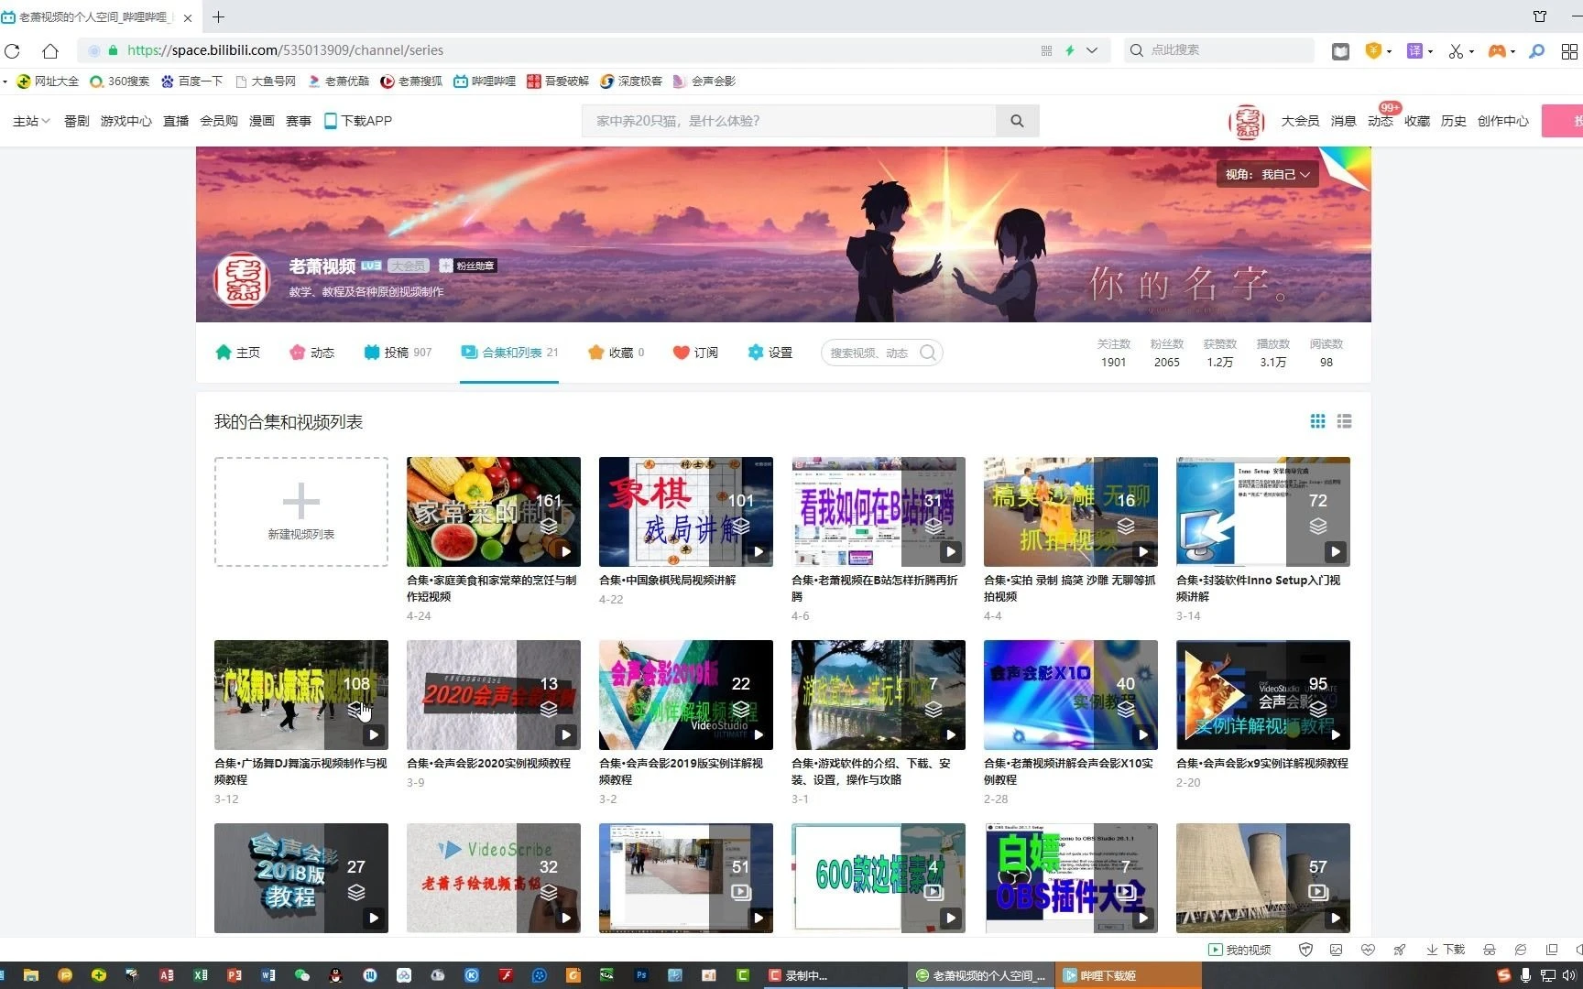Reload the page with refresh icon
Image resolution: width=1583 pixels, height=989 pixels.
pos(12,50)
